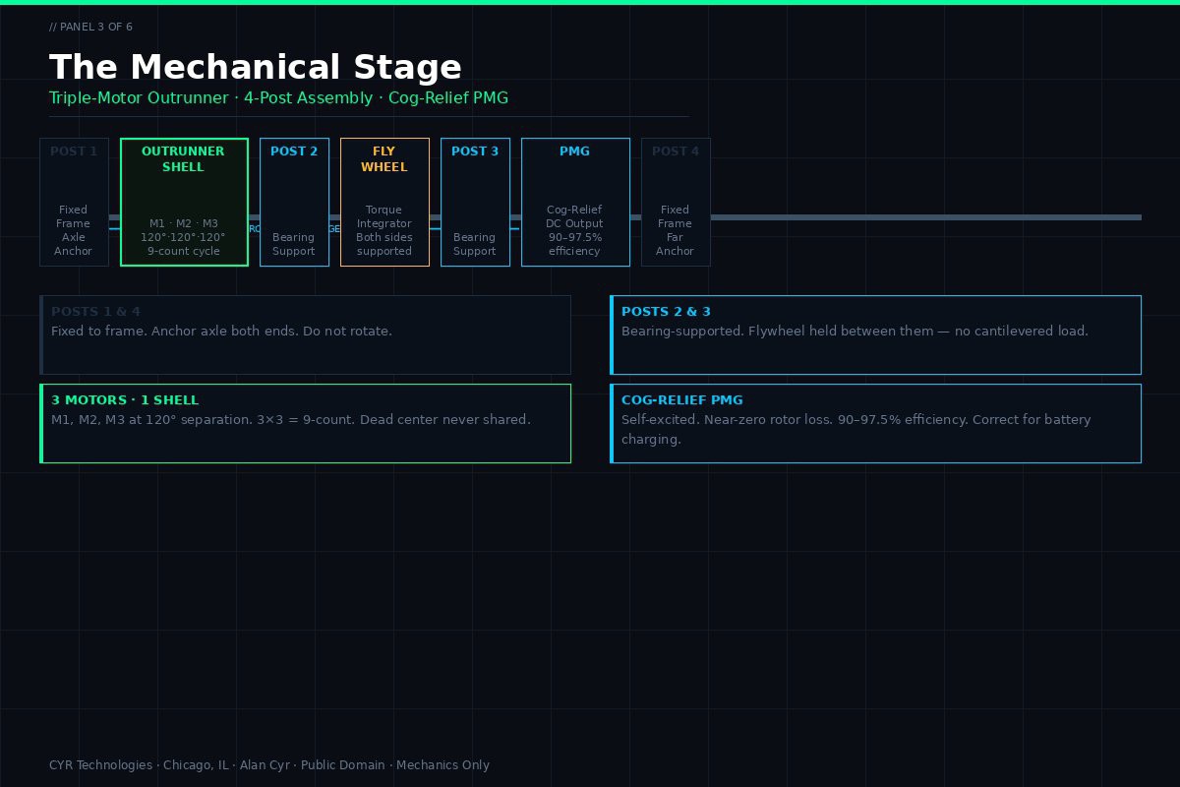
Task: Click the green accent stripe on 3 MOTORS card
Action: pyautogui.click(x=41, y=423)
